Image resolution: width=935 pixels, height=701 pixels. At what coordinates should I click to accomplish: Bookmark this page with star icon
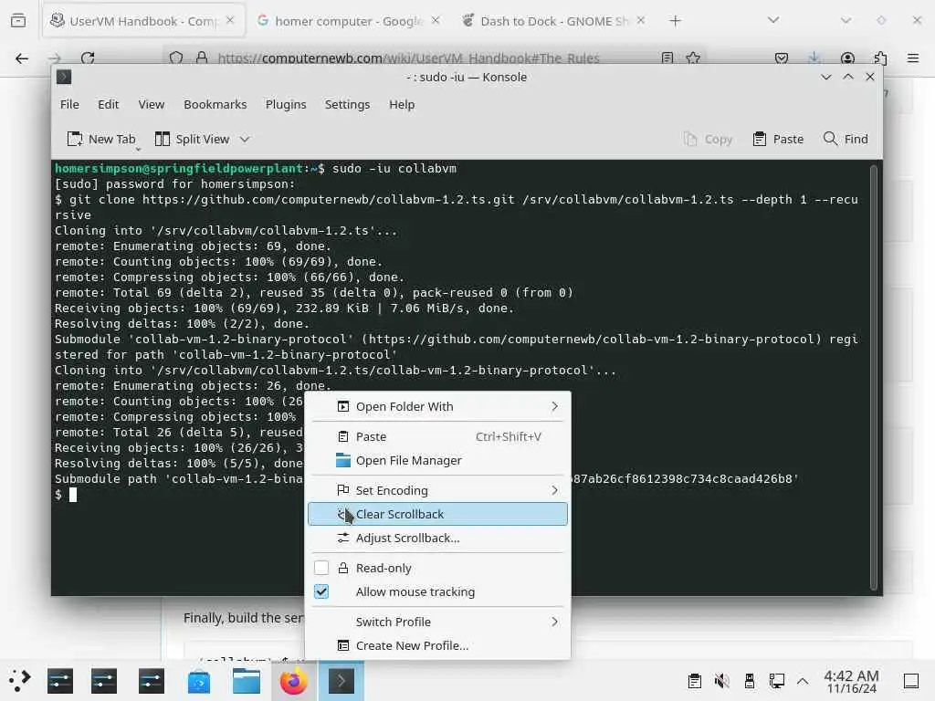(693, 58)
